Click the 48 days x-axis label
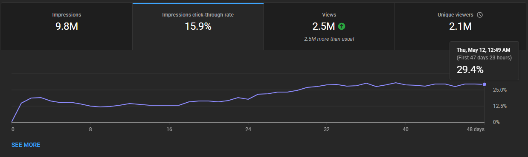 [476, 129]
